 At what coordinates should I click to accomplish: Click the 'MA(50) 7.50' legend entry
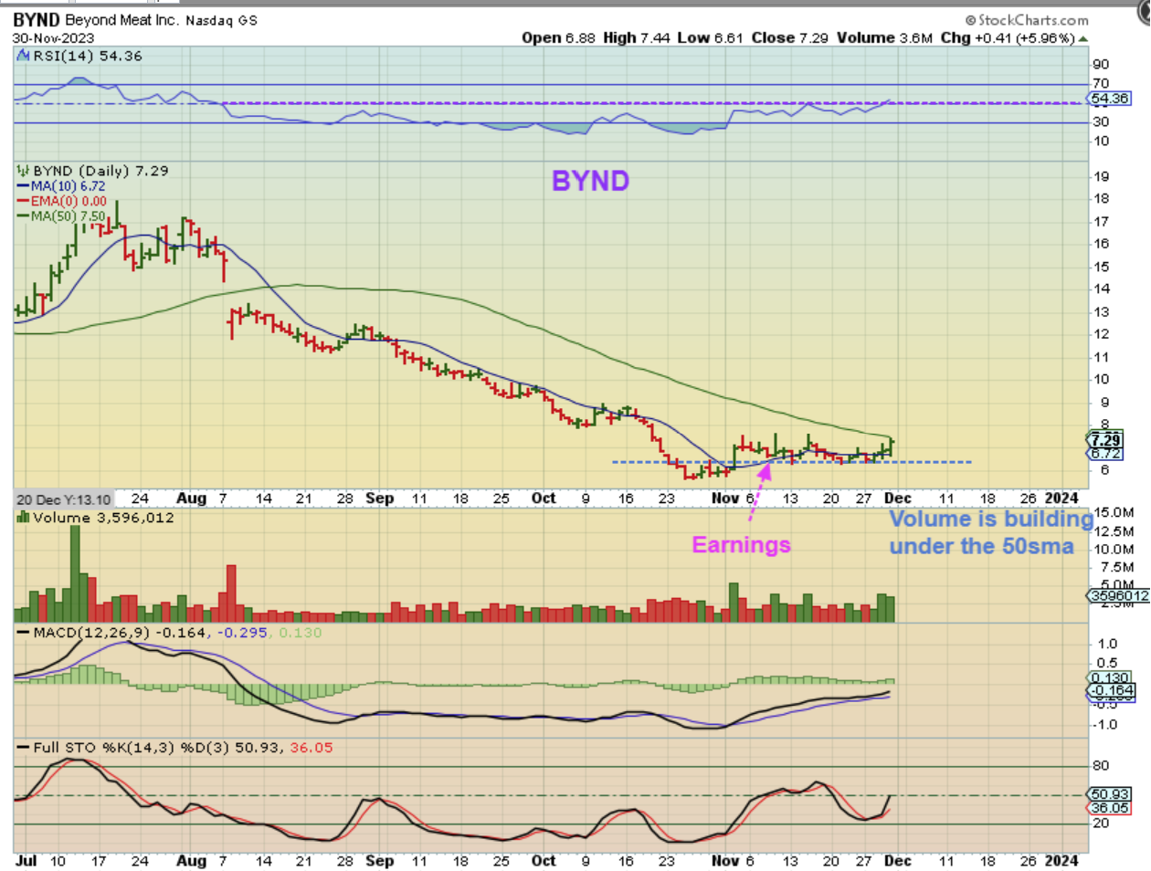pyautogui.click(x=69, y=216)
